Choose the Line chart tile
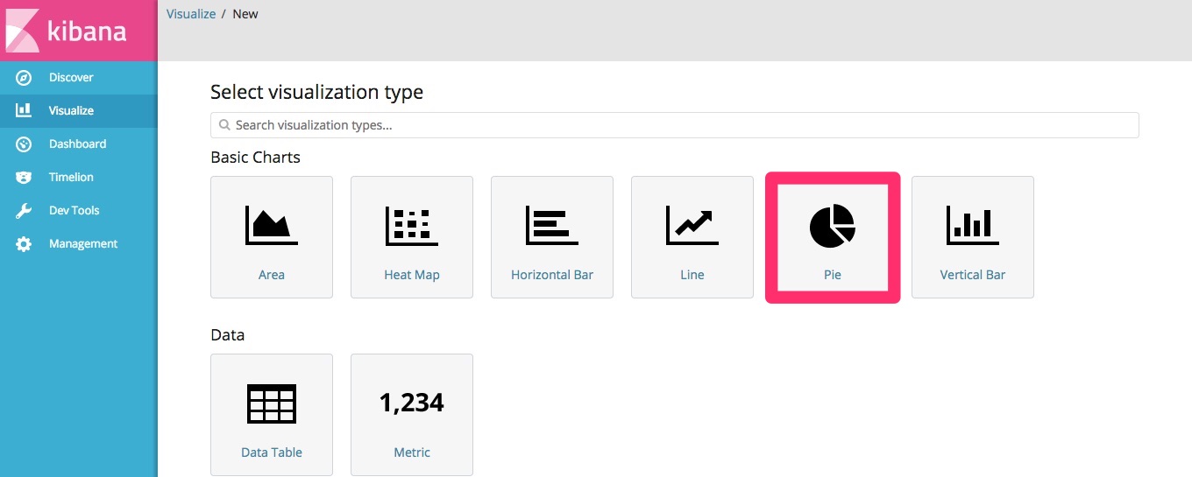 pyautogui.click(x=692, y=237)
